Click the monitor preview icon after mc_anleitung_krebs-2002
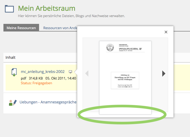 70,72
